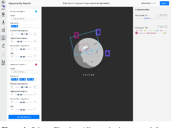Viewport: 171px width, 128px height.
Task: Select the line graph icon in sidebar
Action: 3,30
